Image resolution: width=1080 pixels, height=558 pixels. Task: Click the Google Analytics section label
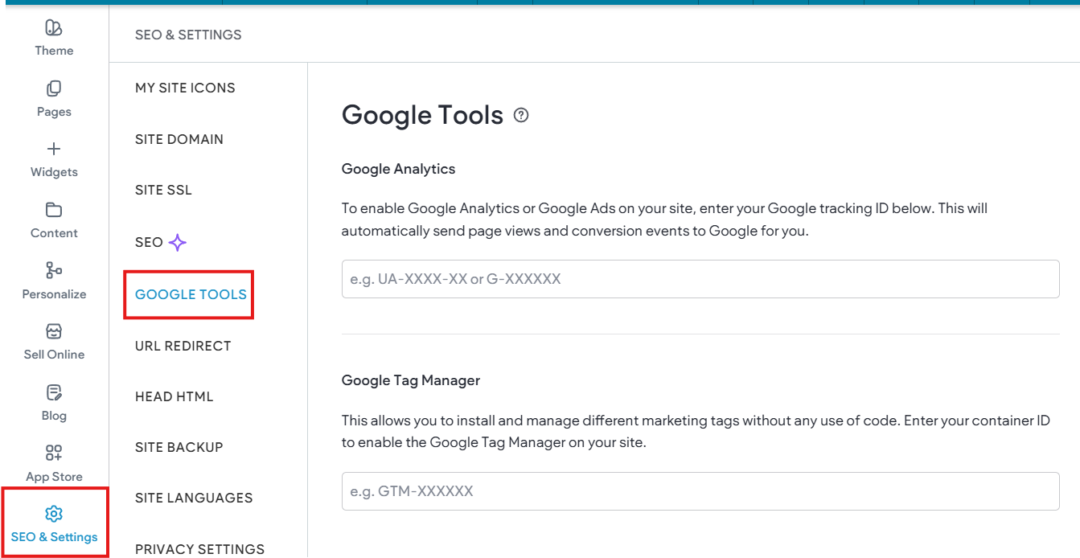point(399,169)
